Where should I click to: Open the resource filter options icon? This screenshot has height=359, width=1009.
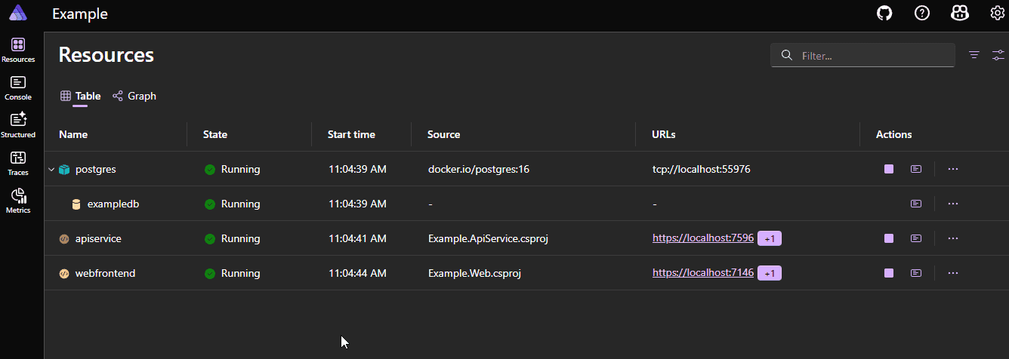tap(974, 55)
